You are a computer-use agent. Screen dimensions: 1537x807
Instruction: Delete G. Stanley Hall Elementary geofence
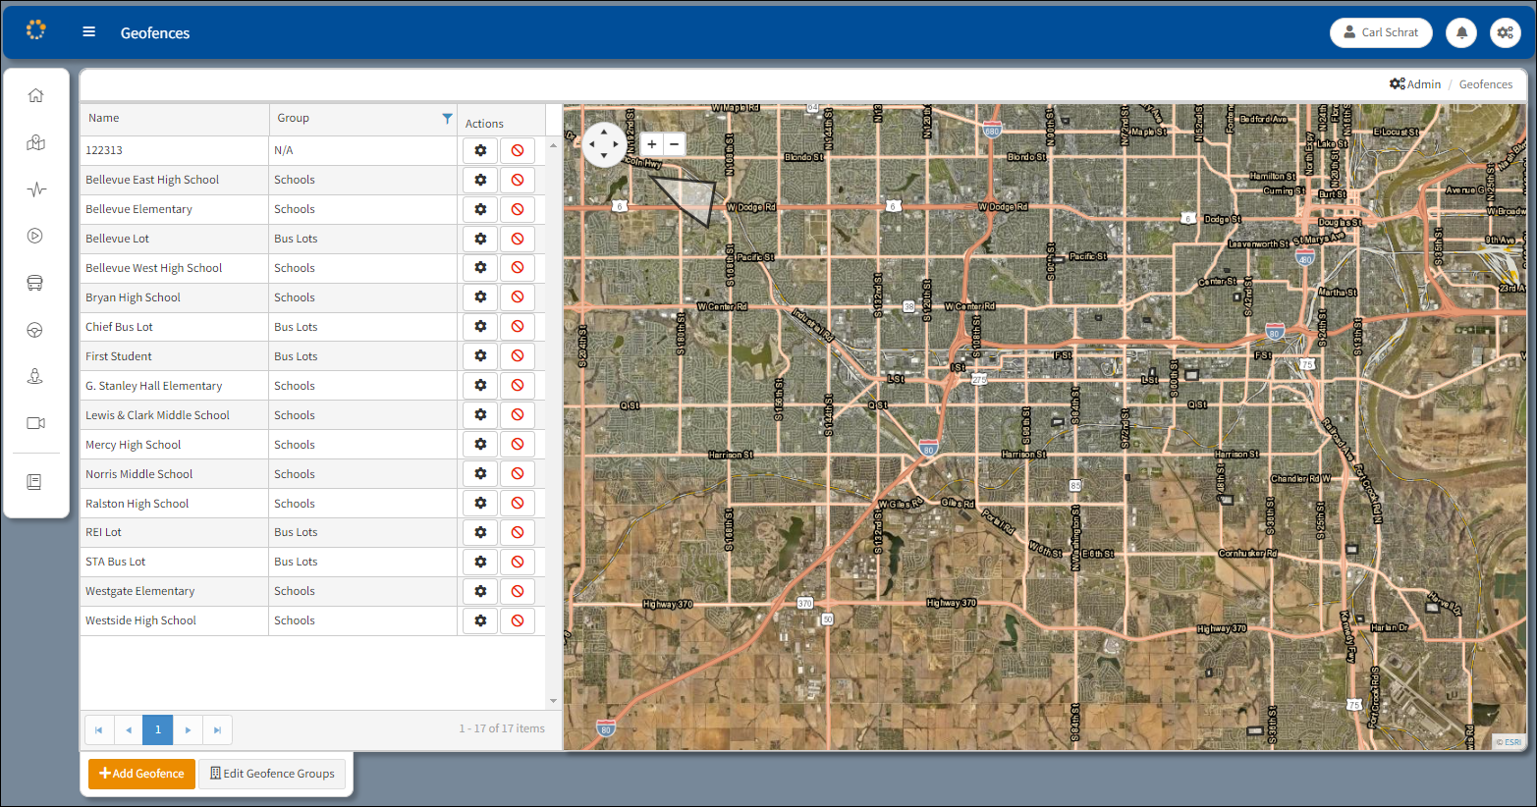[518, 385]
